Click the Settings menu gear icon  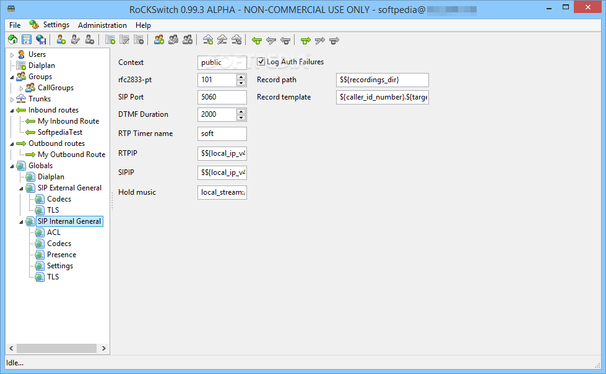coord(34,24)
